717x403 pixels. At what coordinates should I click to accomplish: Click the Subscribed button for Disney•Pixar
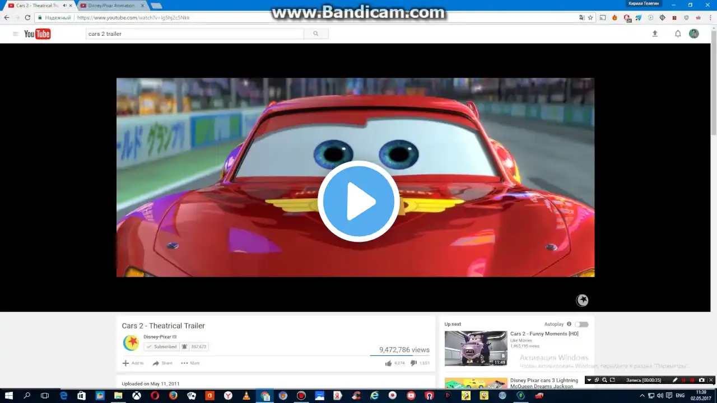pos(161,346)
